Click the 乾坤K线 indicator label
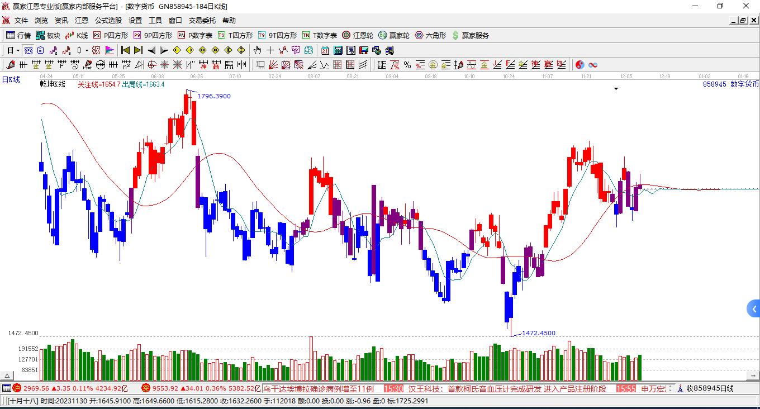760x409 pixels. pyautogui.click(x=53, y=84)
